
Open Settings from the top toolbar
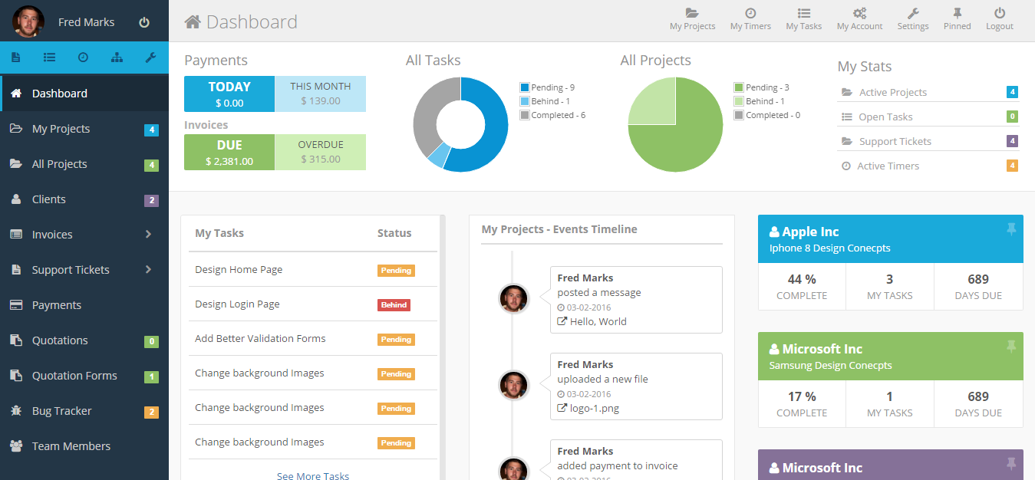tap(913, 19)
